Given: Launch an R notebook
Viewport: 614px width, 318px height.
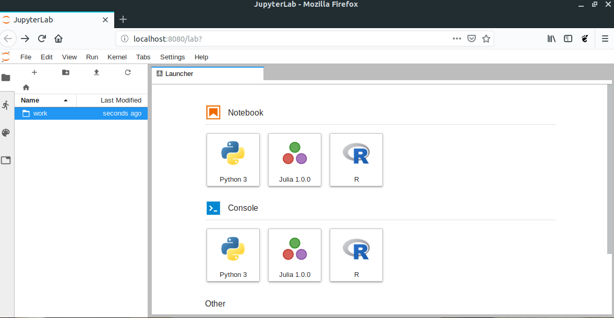Looking at the screenshot, I should [x=356, y=160].
